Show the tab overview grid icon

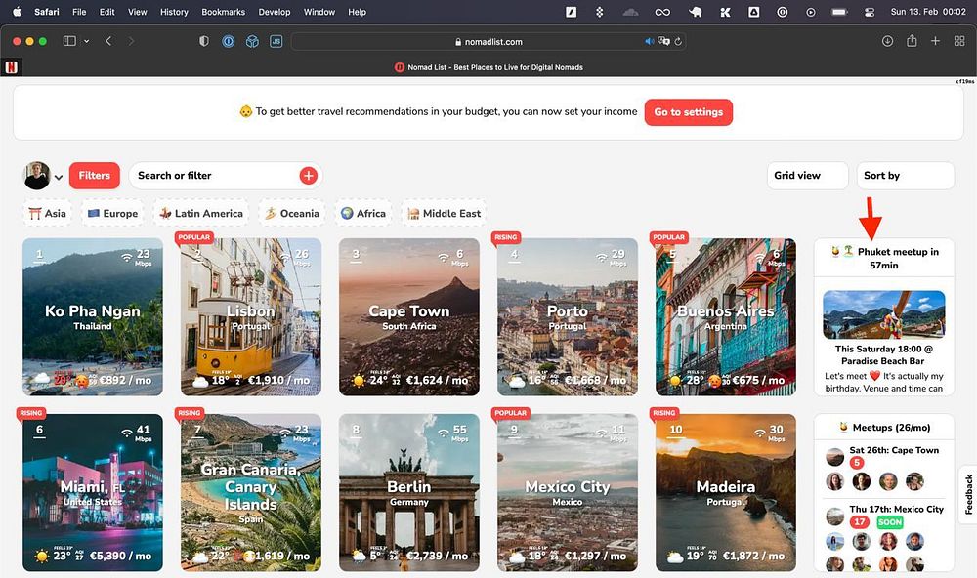click(x=959, y=41)
